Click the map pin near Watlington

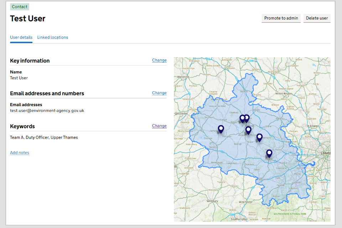tap(259, 137)
